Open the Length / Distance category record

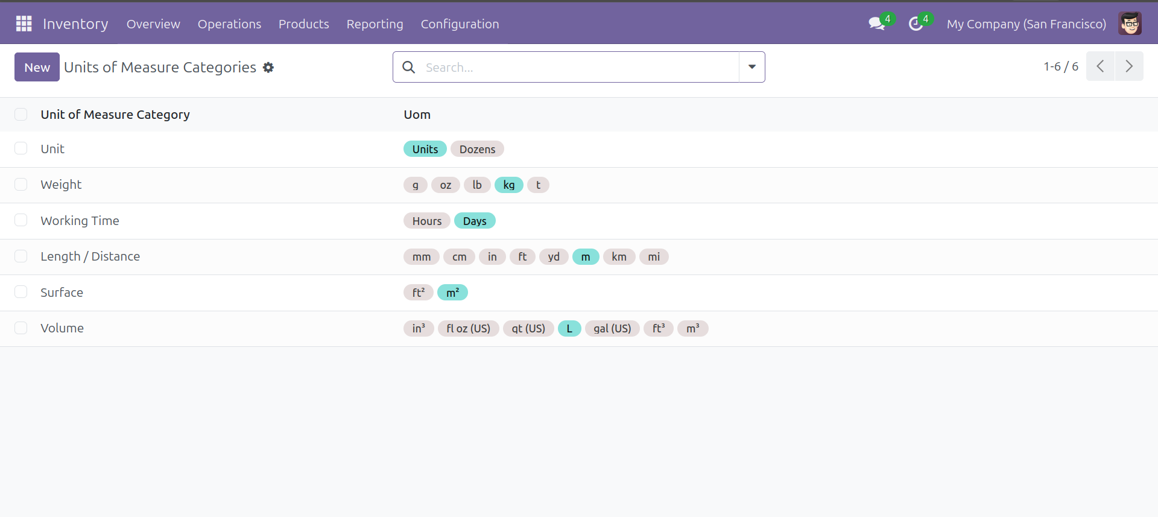(x=90, y=256)
